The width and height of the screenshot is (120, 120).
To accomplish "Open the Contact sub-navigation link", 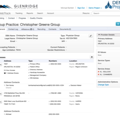I will pyautogui.click(x=11, y=18).
